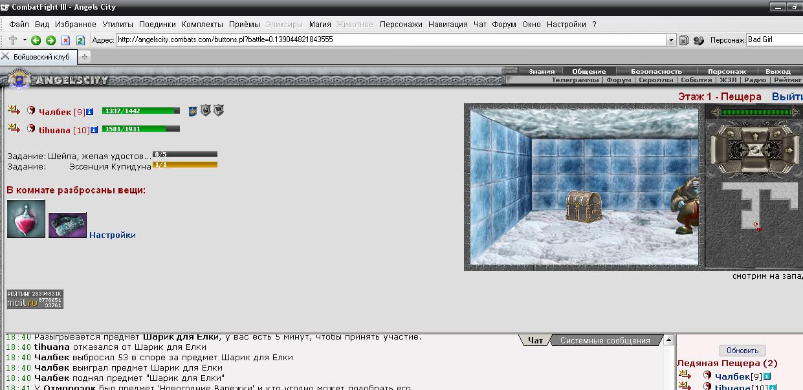Open the ? help menu
803x390 pixels.
(x=594, y=25)
